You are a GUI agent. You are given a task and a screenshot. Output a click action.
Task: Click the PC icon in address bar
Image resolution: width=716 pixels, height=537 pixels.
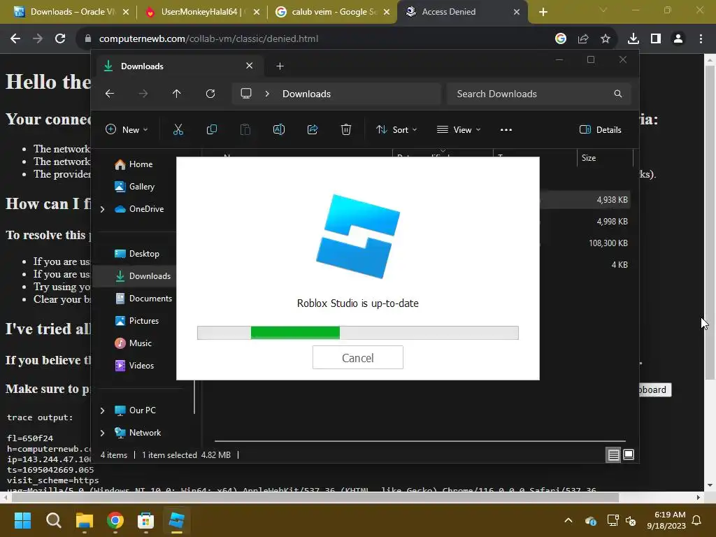[246, 94]
